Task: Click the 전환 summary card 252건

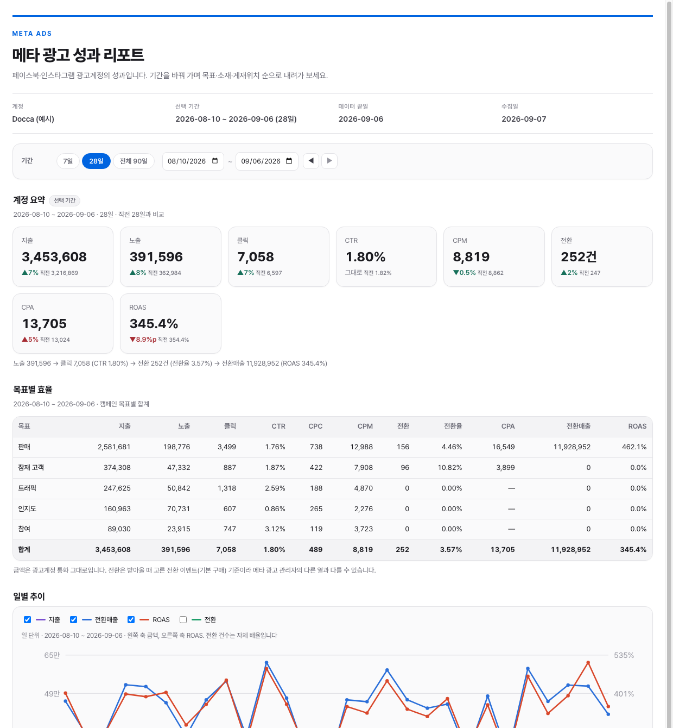Action: (x=602, y=256)
